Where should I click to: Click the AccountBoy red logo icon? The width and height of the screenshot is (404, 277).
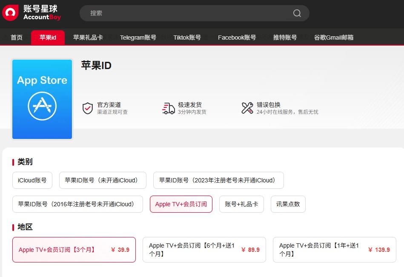10,13
